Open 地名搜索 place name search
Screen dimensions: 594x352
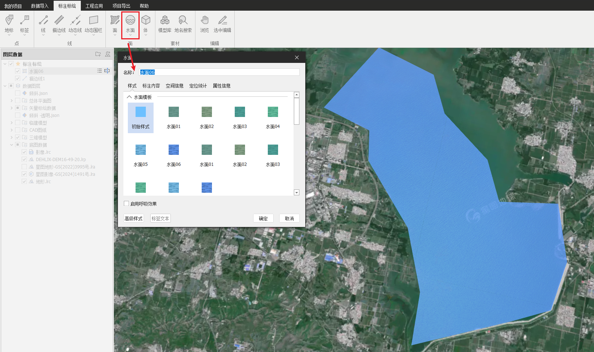(183, 24)
